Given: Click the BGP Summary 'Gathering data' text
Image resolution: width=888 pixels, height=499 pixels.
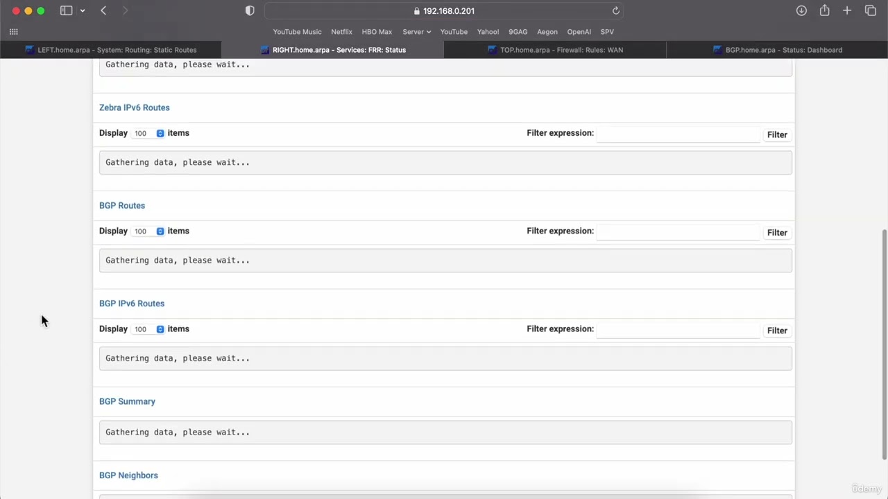Looking at the screenshot, I should [x=178, y=432].
